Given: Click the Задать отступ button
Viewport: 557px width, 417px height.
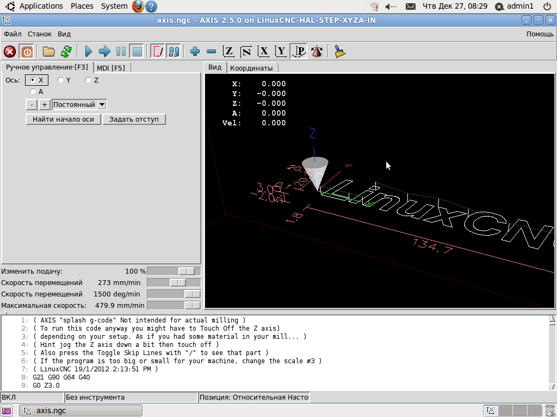Looking at the screenshot, I should pos(134,119).
